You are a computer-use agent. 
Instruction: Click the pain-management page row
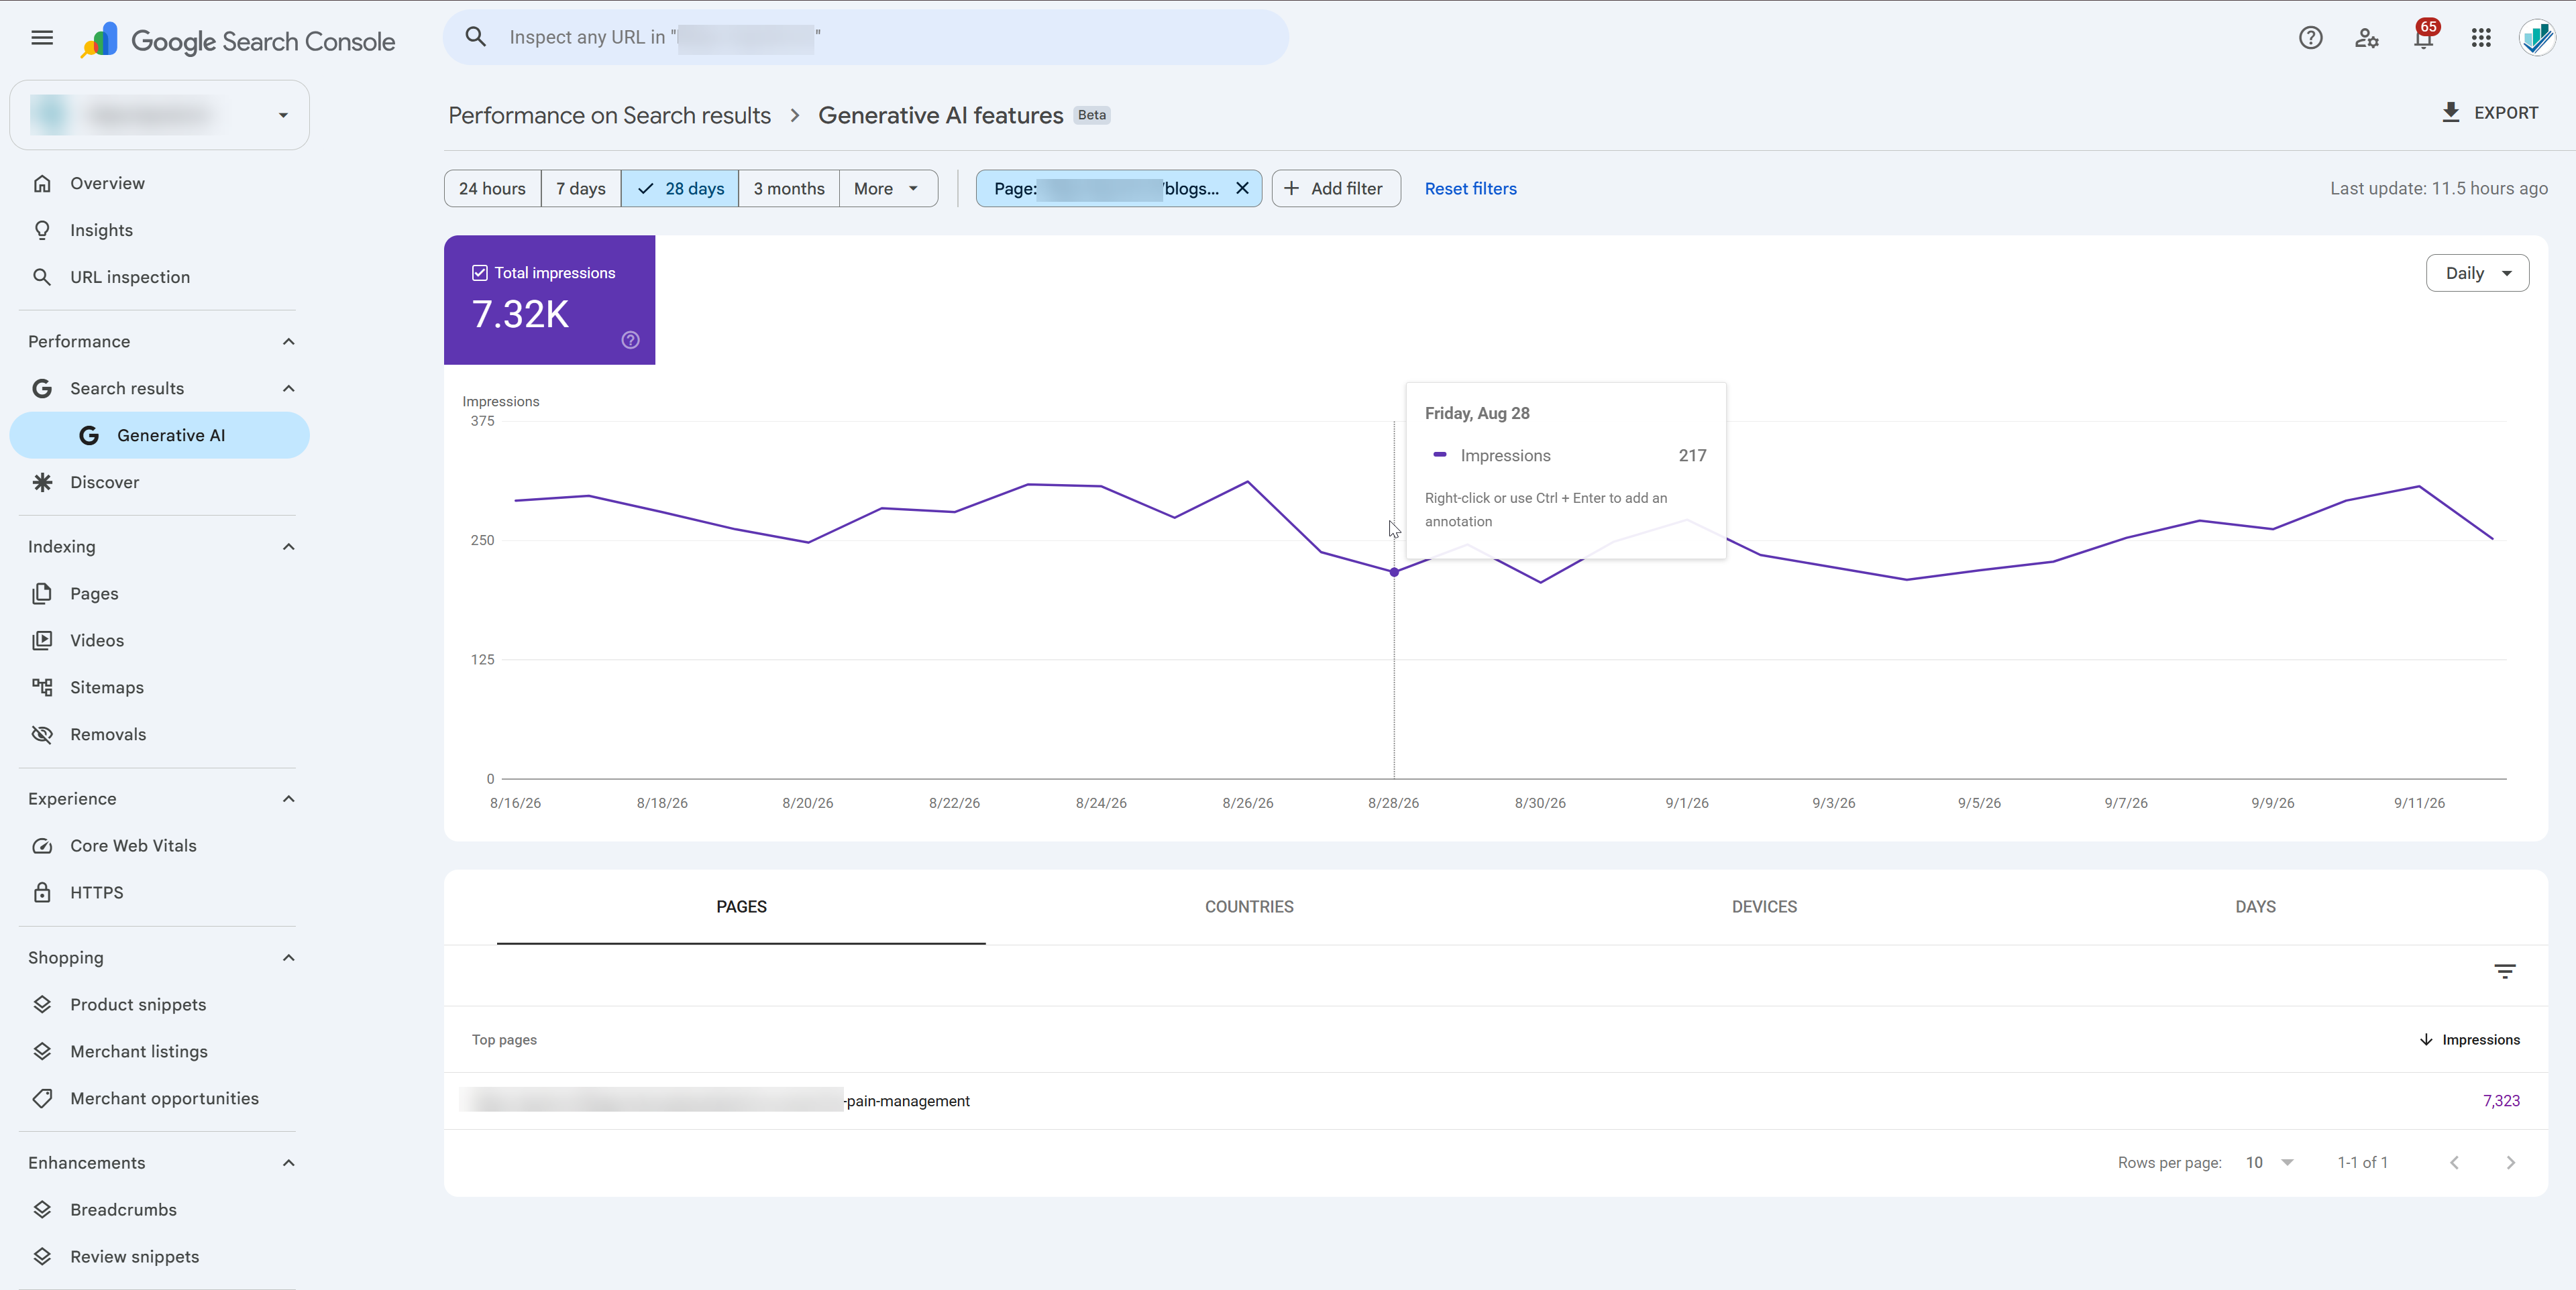1495,1100
